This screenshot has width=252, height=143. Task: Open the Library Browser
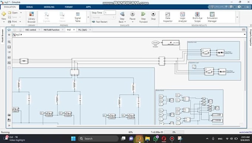31,17
